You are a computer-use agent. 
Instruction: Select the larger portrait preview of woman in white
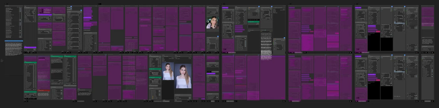coord(183,76)
